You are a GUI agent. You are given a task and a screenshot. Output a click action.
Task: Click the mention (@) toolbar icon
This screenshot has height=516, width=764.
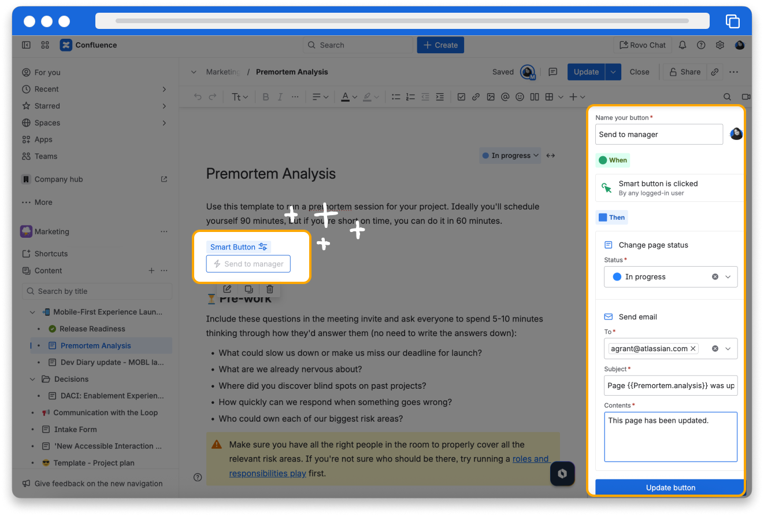(x=505, y=97)
